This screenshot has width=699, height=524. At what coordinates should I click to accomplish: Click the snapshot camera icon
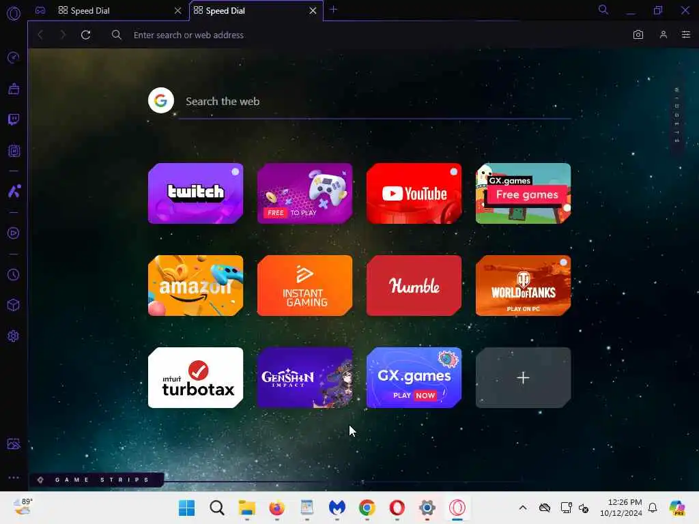[638, 35]
